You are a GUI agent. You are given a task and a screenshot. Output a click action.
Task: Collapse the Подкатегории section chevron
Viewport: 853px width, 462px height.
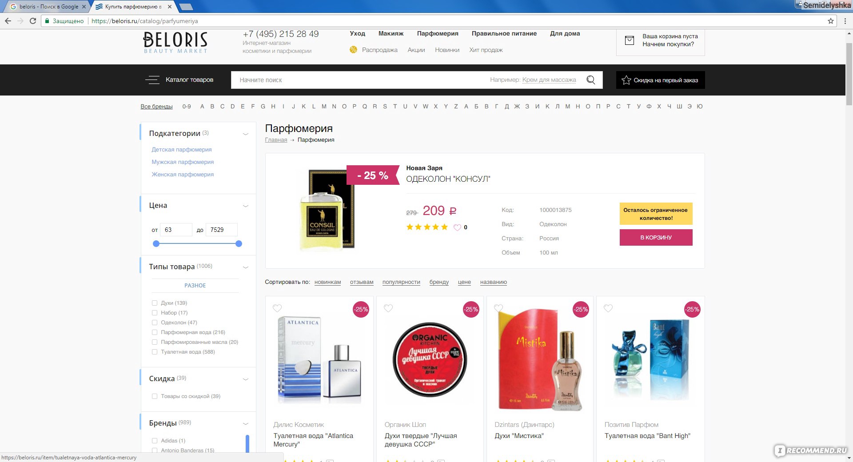click(245, 134)
